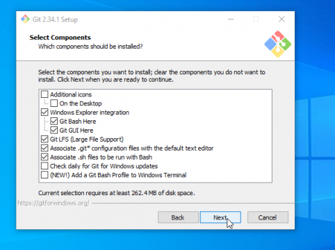The height and width of the screenshot is (250, 335).
Task: Select the Windows Explorer integration tree label
Action: coord(90,112)
